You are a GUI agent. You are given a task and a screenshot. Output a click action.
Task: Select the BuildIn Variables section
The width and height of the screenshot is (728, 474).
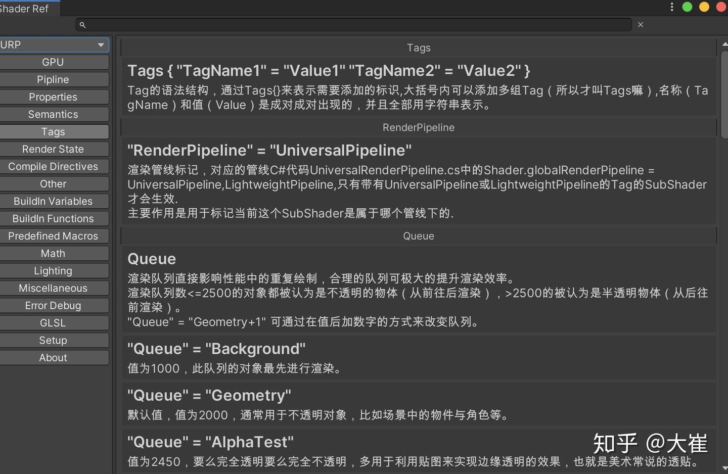point(54,201)
